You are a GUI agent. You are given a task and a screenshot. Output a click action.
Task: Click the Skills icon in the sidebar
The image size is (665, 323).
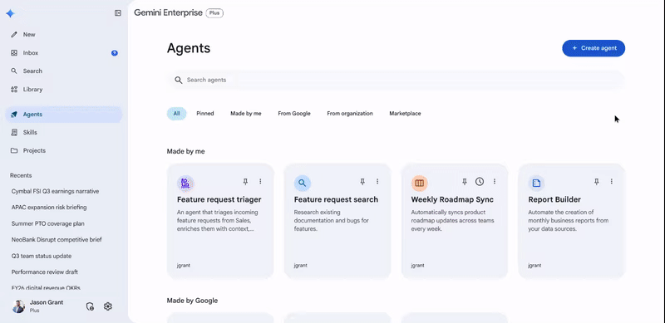[14, 132]
